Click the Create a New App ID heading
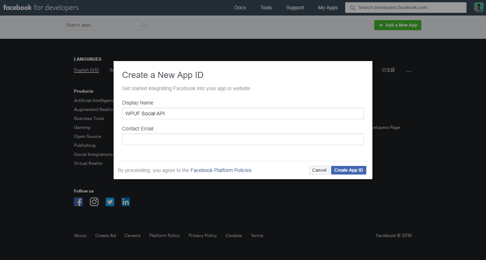The width and height of the screenshot is (486, 260). coord(163,75)
